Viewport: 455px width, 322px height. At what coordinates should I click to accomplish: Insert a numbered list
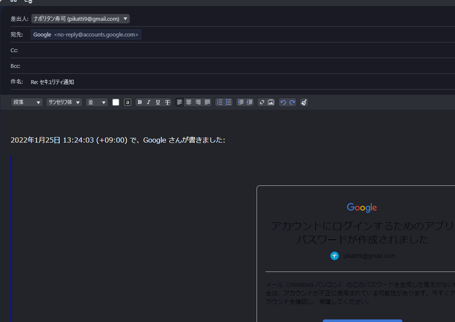tap(220, 102)
